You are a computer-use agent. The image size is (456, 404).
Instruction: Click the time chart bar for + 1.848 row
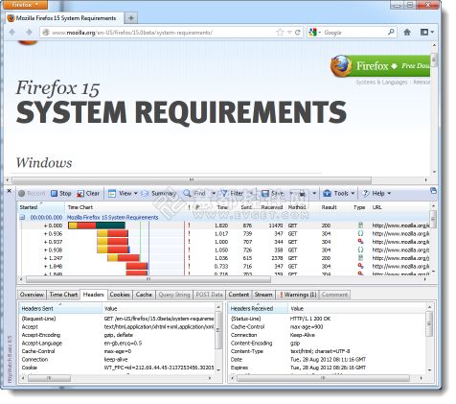[x=137, y=266]
